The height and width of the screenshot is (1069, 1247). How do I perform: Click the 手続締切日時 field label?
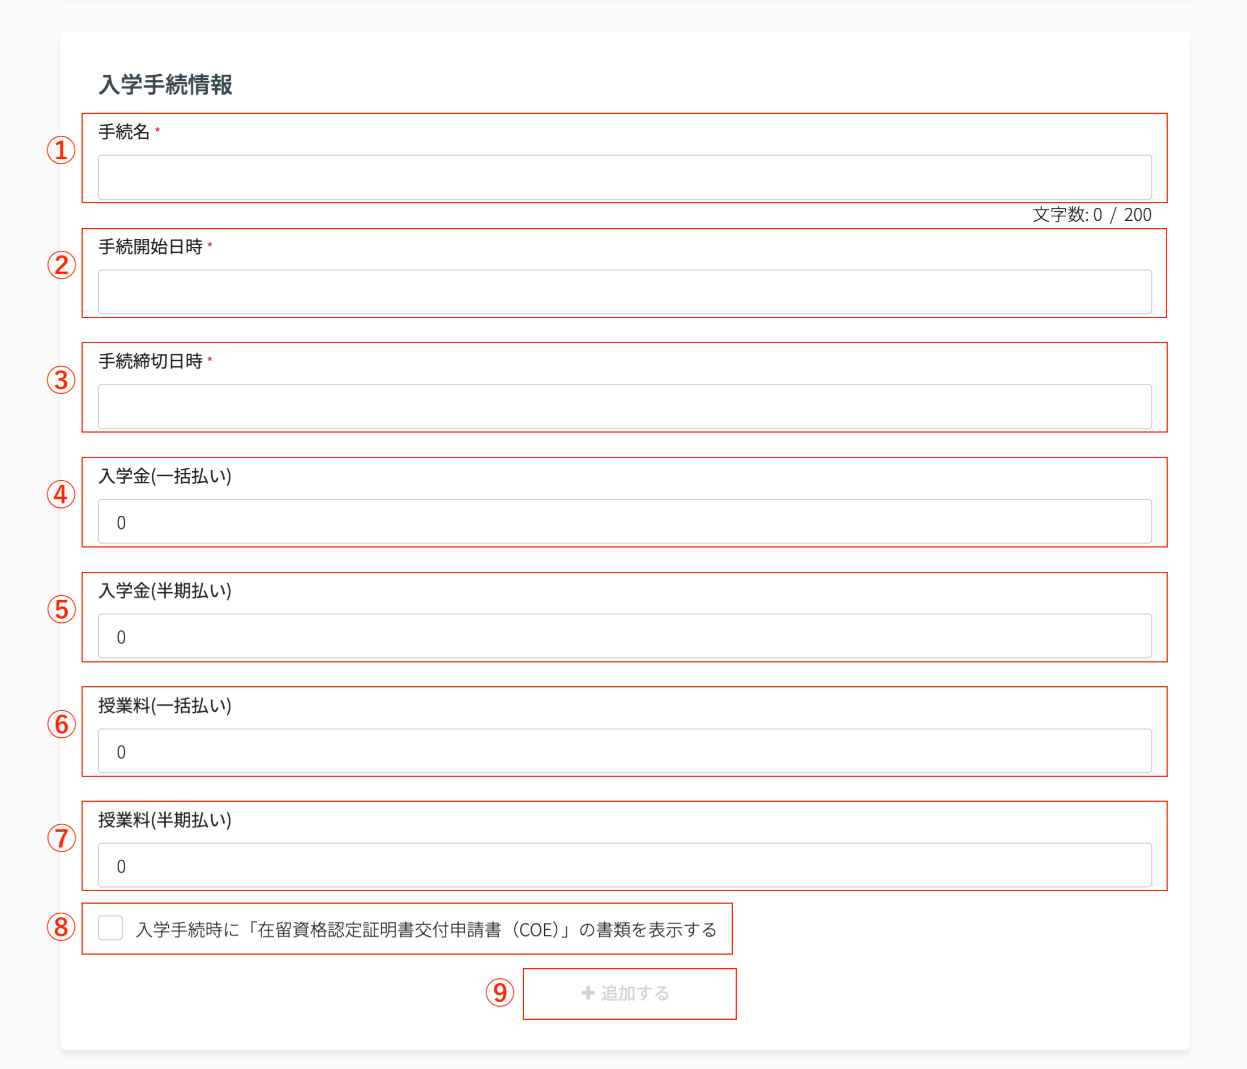151,361
